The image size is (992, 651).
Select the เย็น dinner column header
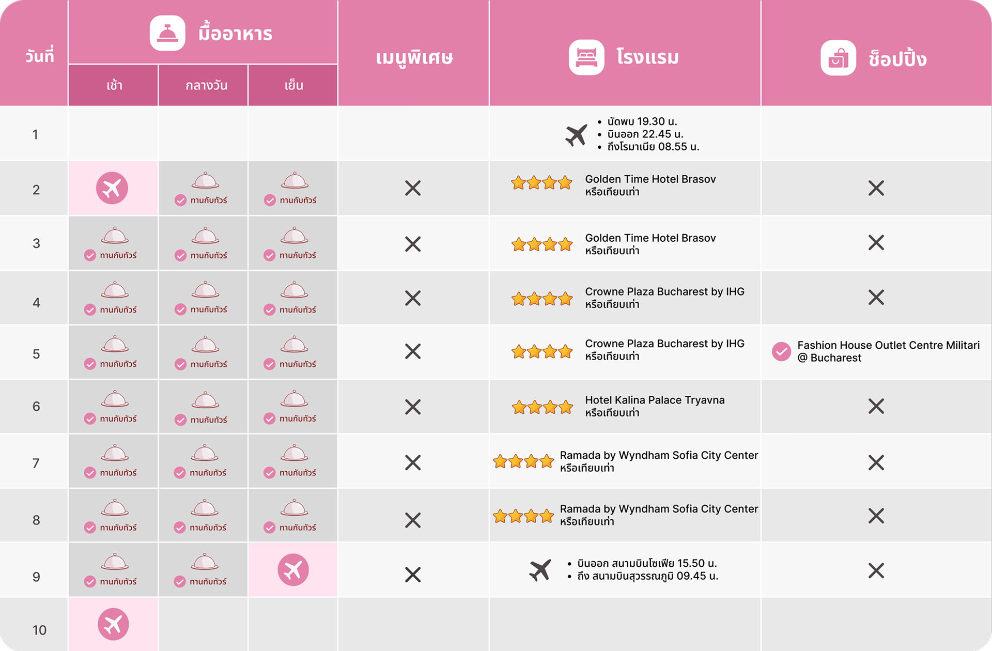pos(293,85)
